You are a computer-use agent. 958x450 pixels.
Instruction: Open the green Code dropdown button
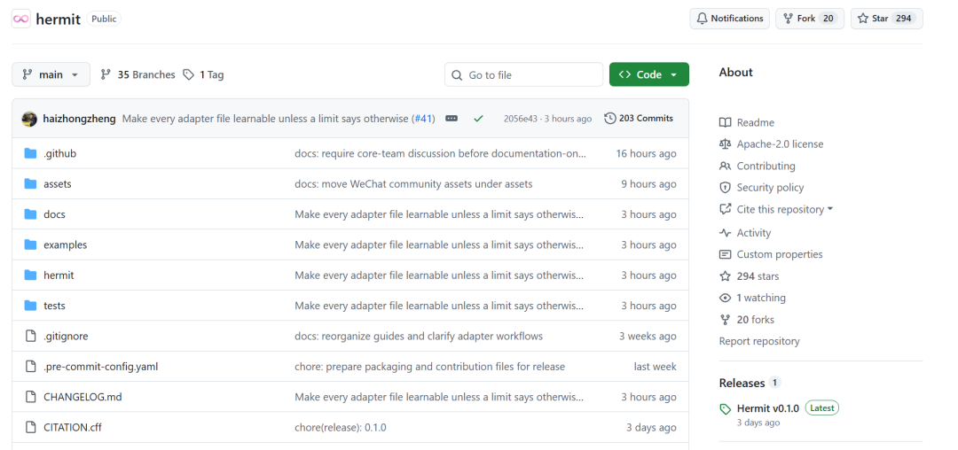coord(648,74)
